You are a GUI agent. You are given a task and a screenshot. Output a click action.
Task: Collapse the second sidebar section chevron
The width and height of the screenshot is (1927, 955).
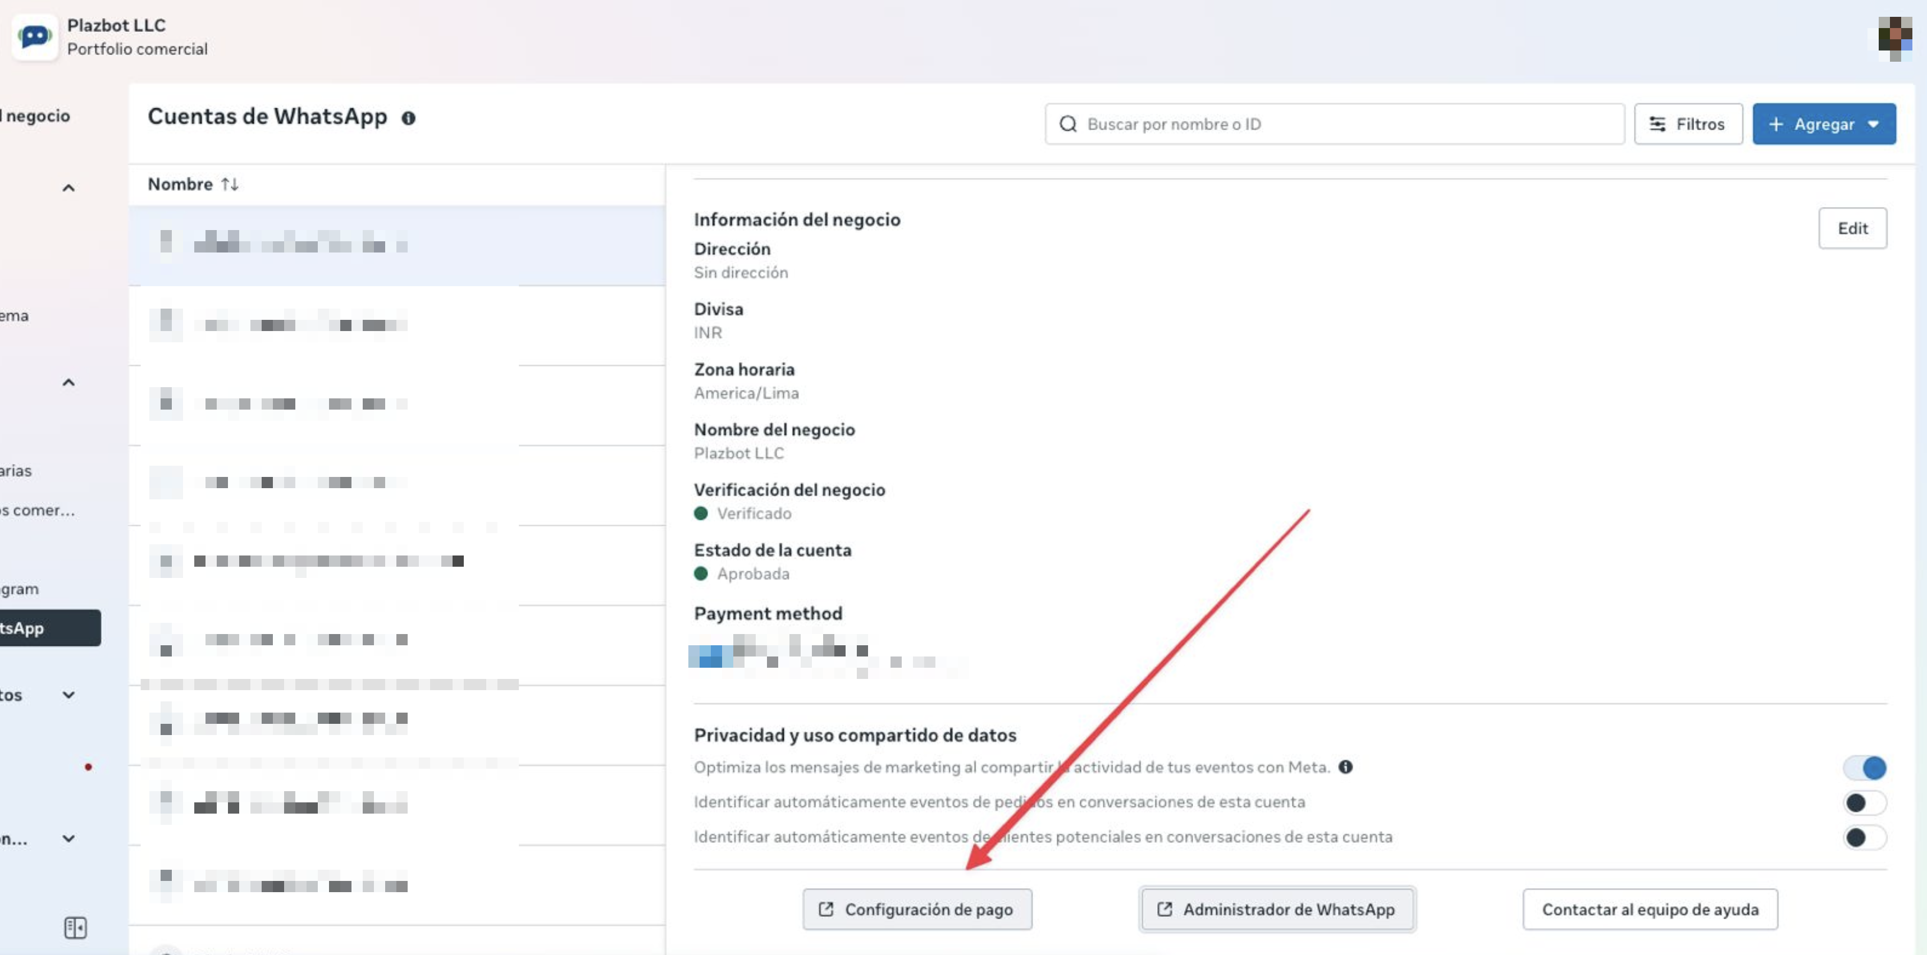click(x=68, y=383)
